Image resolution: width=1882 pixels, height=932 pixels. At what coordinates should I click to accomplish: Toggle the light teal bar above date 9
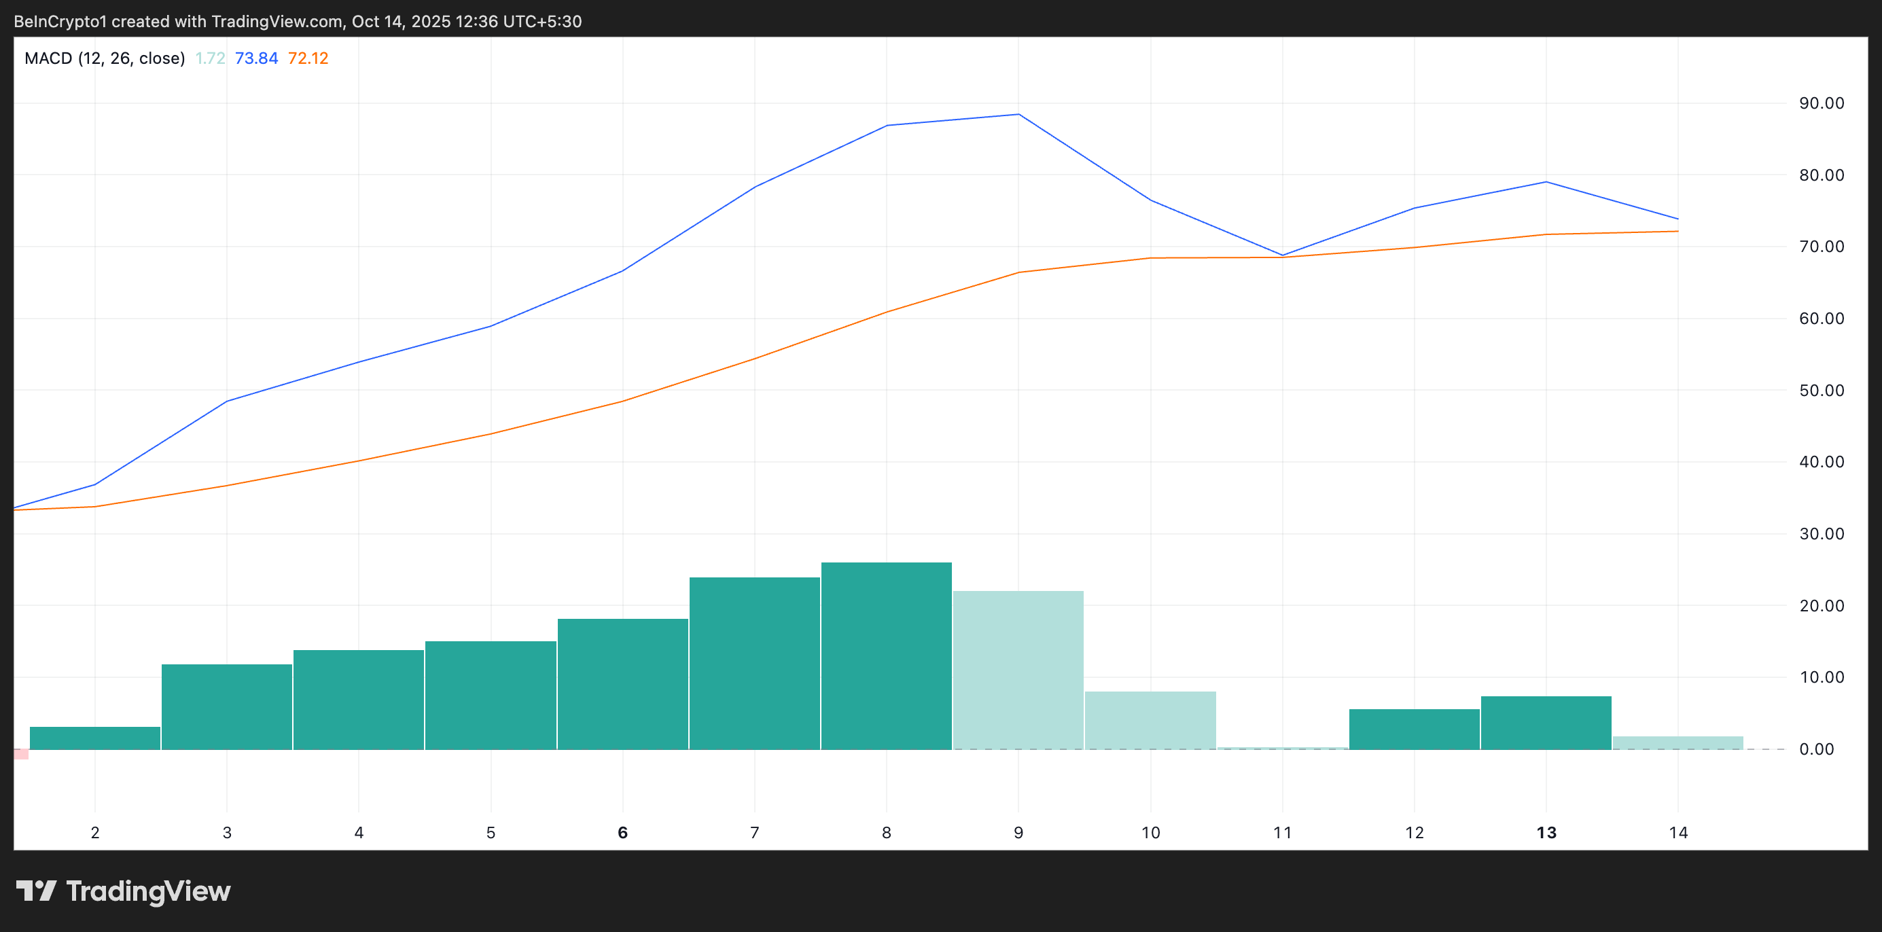[x=1018, y=672]
